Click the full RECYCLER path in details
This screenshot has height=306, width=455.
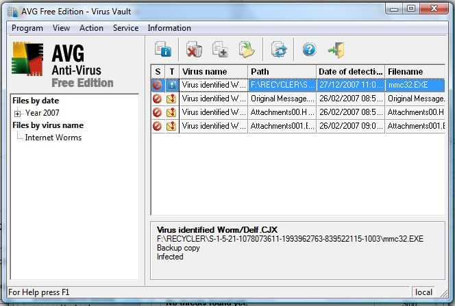click(x=290, y=239)
